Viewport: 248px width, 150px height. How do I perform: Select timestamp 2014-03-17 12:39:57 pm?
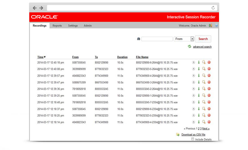point(51,76)
